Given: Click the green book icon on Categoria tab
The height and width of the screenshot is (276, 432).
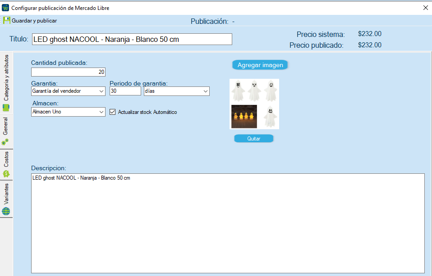Looking at the screenshot, I should [x=6, y=108].
